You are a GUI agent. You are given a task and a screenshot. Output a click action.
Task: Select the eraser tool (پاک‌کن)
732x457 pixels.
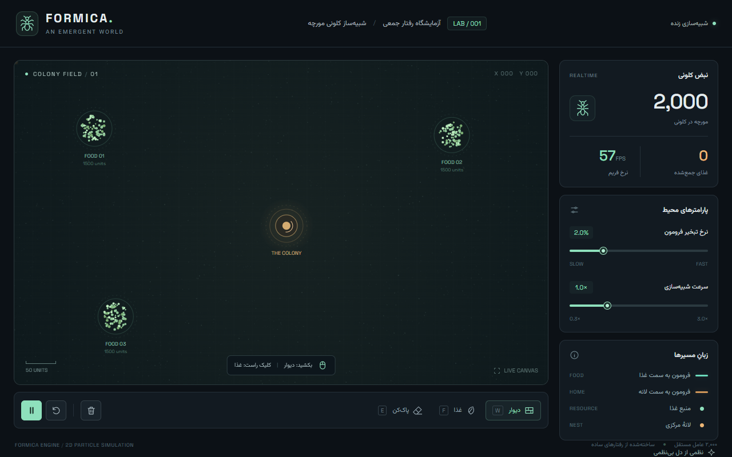(x=400, y=410)
